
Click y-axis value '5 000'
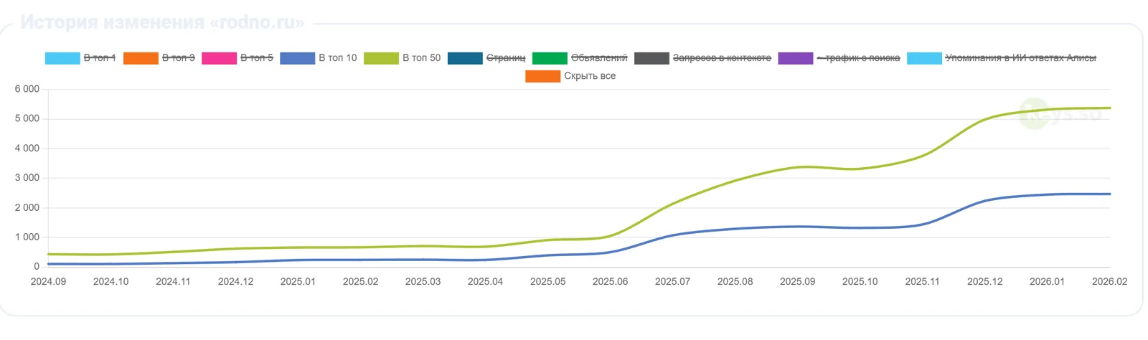(27, 118)
